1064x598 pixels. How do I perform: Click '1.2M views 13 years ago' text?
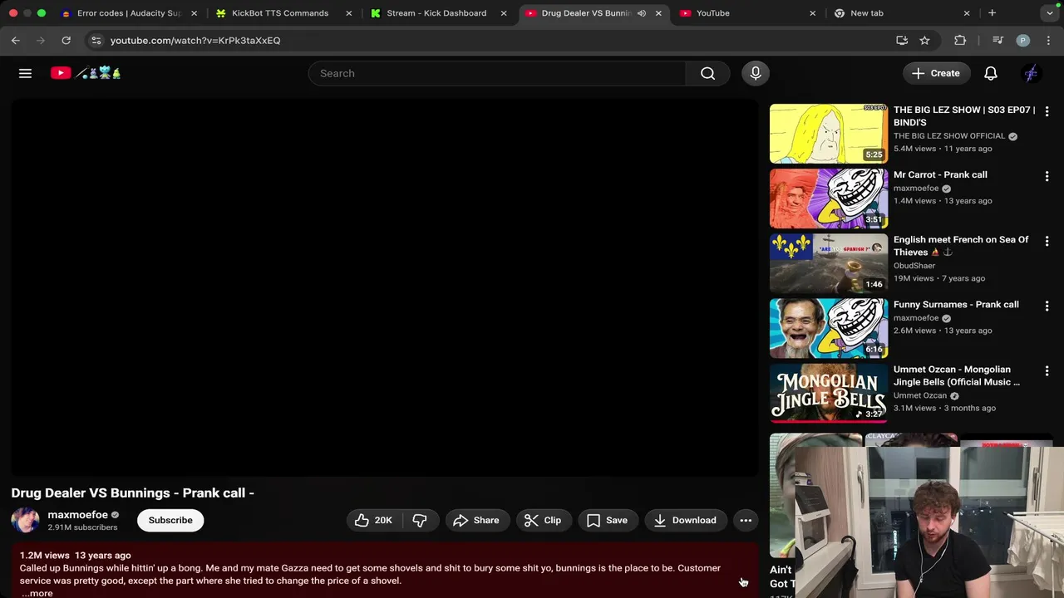76,555
